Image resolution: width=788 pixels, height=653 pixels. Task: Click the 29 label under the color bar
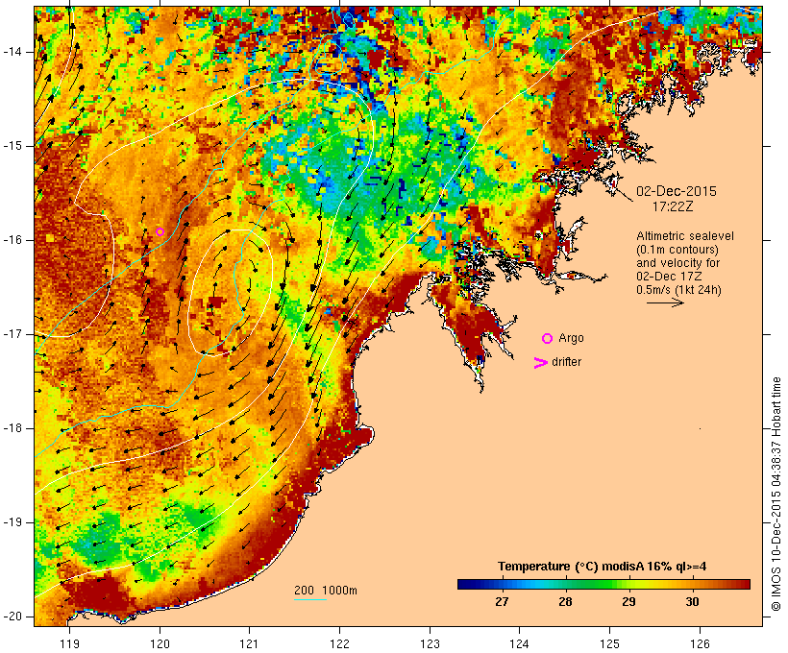(628, 602)
